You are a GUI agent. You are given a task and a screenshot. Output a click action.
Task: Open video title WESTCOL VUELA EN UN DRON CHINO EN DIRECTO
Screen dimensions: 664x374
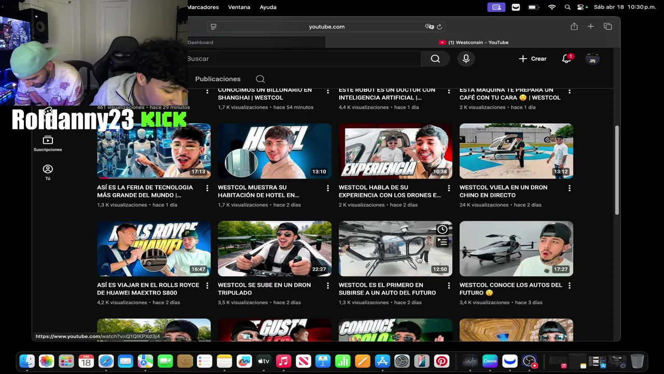point(503,191)
